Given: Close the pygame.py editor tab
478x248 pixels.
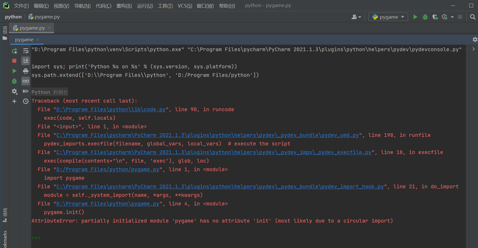Looking at the screenshot, I should [49, 28].
